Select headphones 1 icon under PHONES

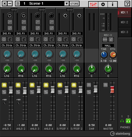tap(122, 121)
